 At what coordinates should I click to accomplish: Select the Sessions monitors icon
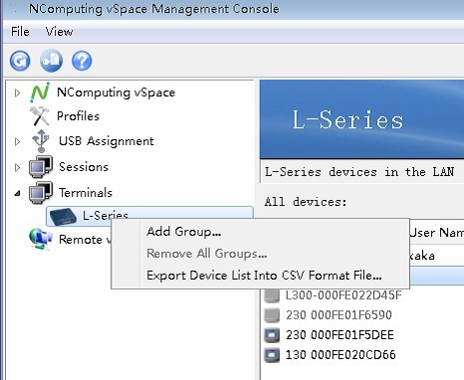(41, 166)
